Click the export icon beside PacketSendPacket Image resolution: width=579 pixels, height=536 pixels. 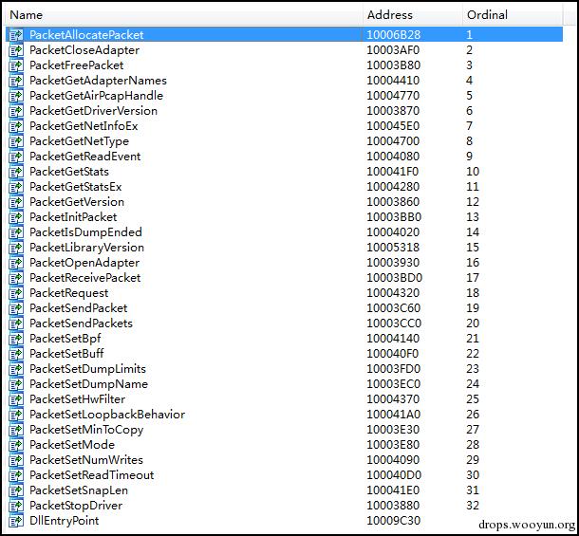16,308
